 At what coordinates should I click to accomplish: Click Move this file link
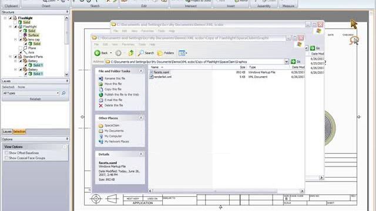tap(113, 84)
